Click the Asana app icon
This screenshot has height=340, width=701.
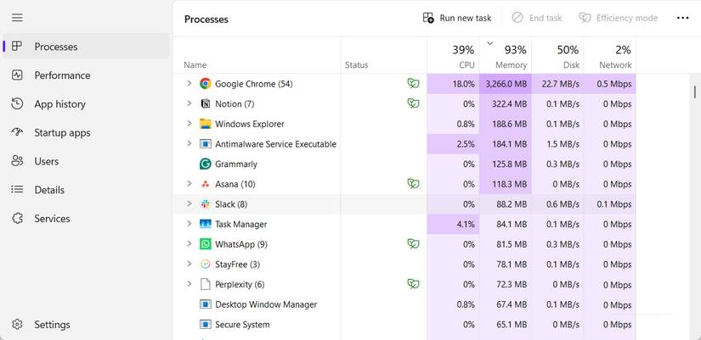(206, 184)
